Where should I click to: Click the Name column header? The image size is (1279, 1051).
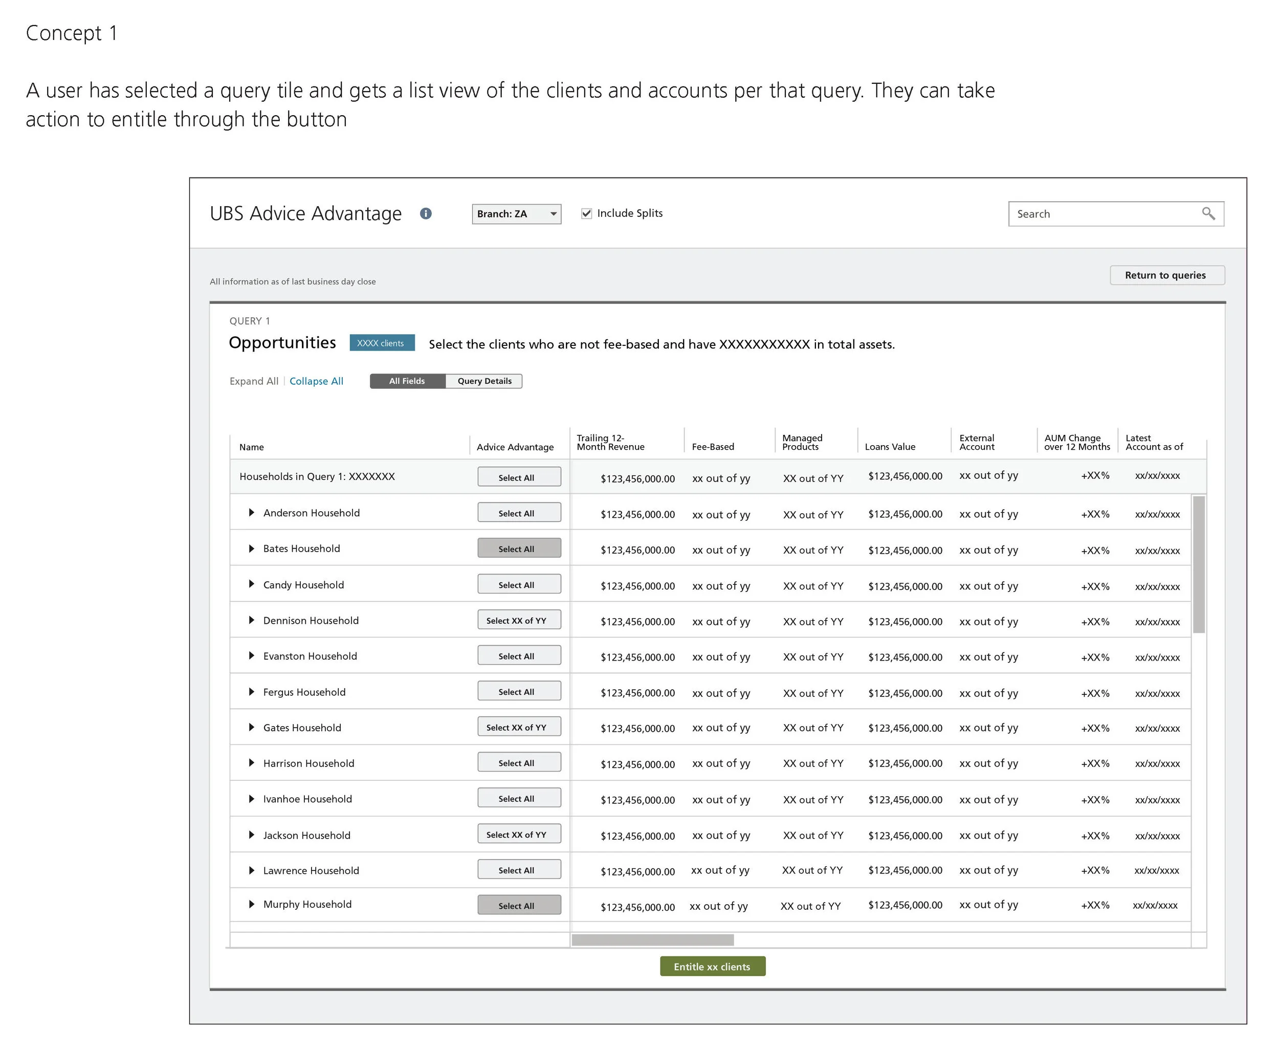pos(251,447)
